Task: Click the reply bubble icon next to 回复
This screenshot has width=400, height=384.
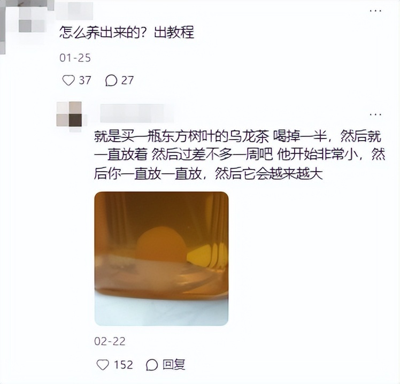Action: point(152,365)
